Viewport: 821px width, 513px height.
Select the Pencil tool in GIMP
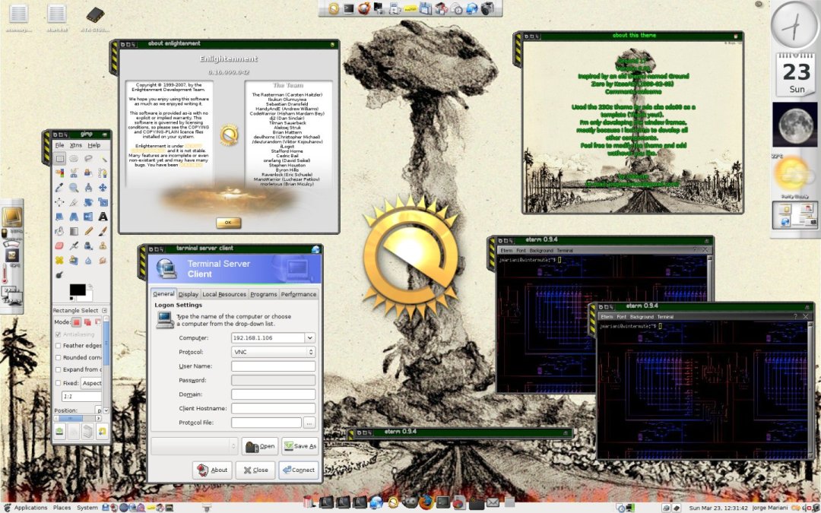pos(88,231)
